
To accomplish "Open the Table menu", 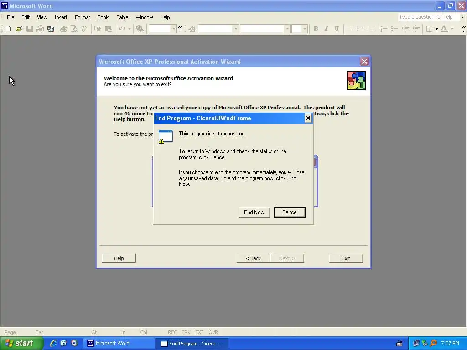I will coord(122,17).
